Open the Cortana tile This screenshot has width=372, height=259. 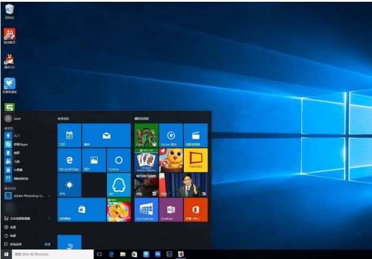pyautogui.click(x=119, y=160)
